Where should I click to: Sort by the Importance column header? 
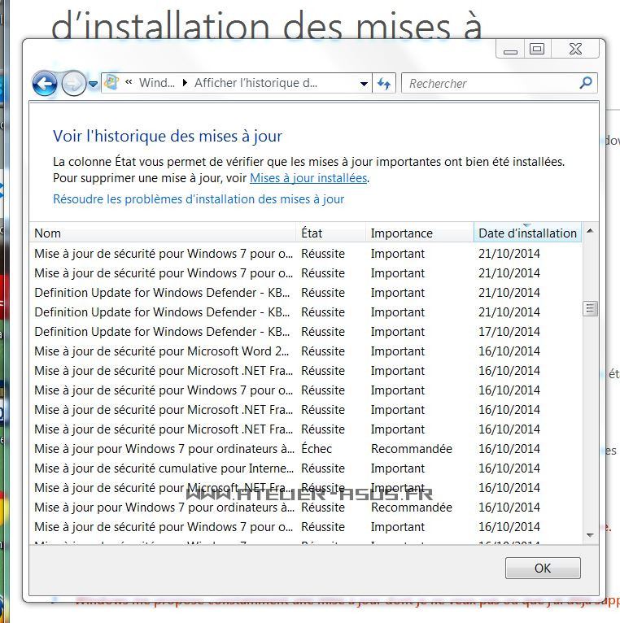pos(418,233)
